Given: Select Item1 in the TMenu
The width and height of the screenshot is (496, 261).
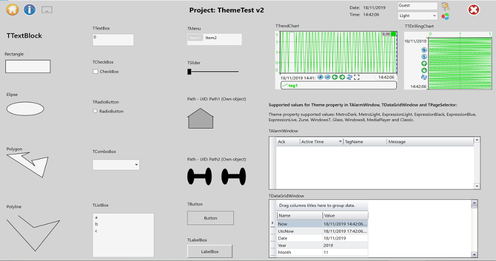Looking at the screenshot, I should [x=196, y=38].
